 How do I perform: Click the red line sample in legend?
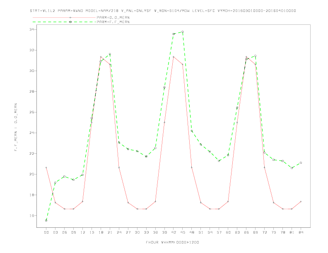(x=64, y=17)
